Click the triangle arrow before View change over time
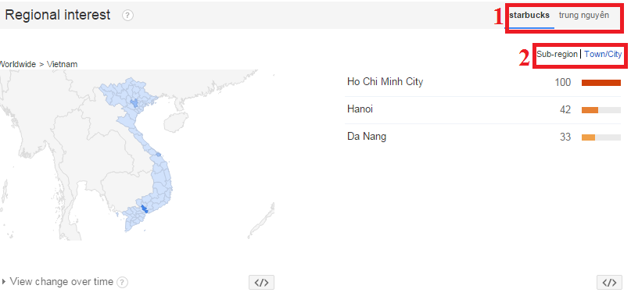Image resolution: width=631 pixels, height=296 pixels. pos(4,282)
